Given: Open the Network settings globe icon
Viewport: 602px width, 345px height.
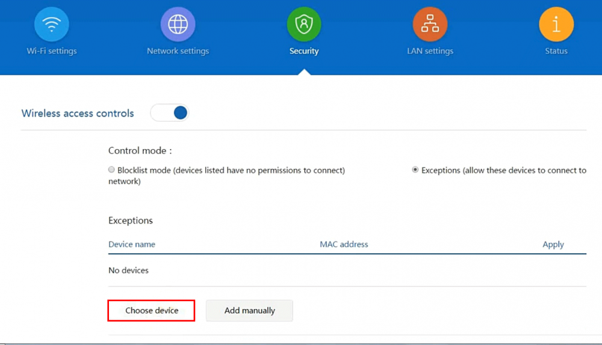Looking at the screenshot, I should [178, 25].
